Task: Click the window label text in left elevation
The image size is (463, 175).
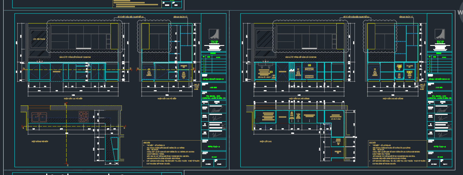Action: click(39, 39)
